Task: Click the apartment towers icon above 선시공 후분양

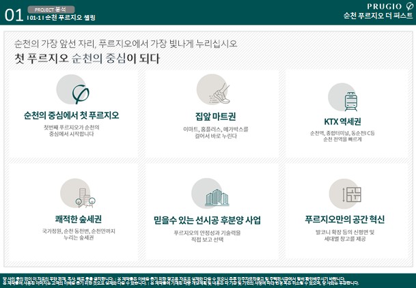Action: click(x=217, y=198)
